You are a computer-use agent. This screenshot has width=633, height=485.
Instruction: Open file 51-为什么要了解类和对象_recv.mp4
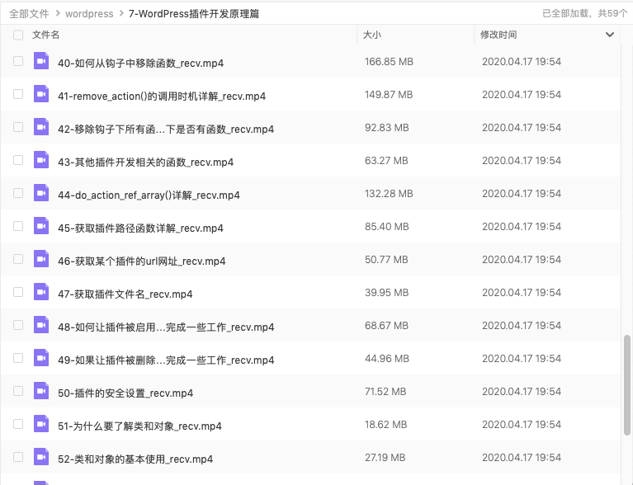[139, 426]
